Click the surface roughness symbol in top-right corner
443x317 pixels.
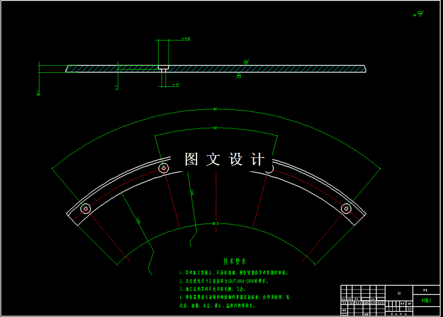[419, 13]
